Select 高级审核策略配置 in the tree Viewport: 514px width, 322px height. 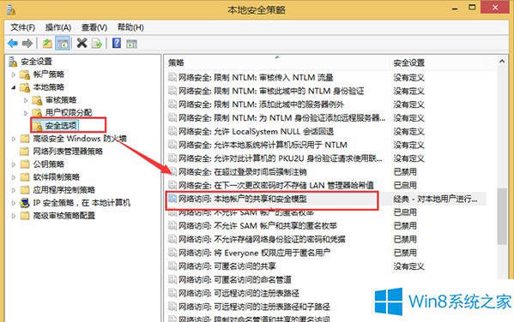click(x=63, y=215)
